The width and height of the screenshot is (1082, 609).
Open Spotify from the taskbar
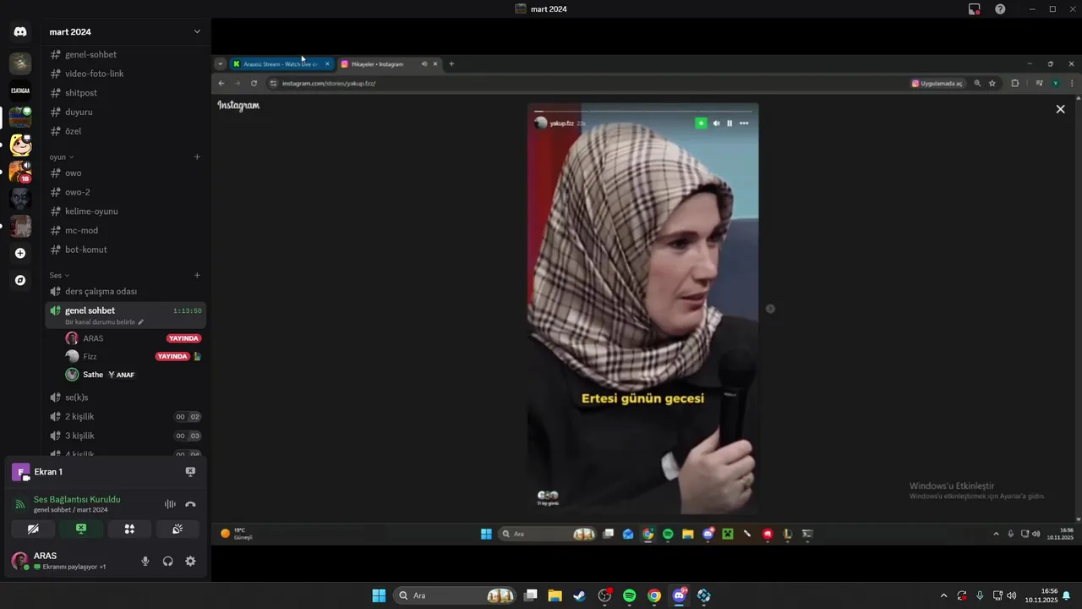(x=629, y=595)
